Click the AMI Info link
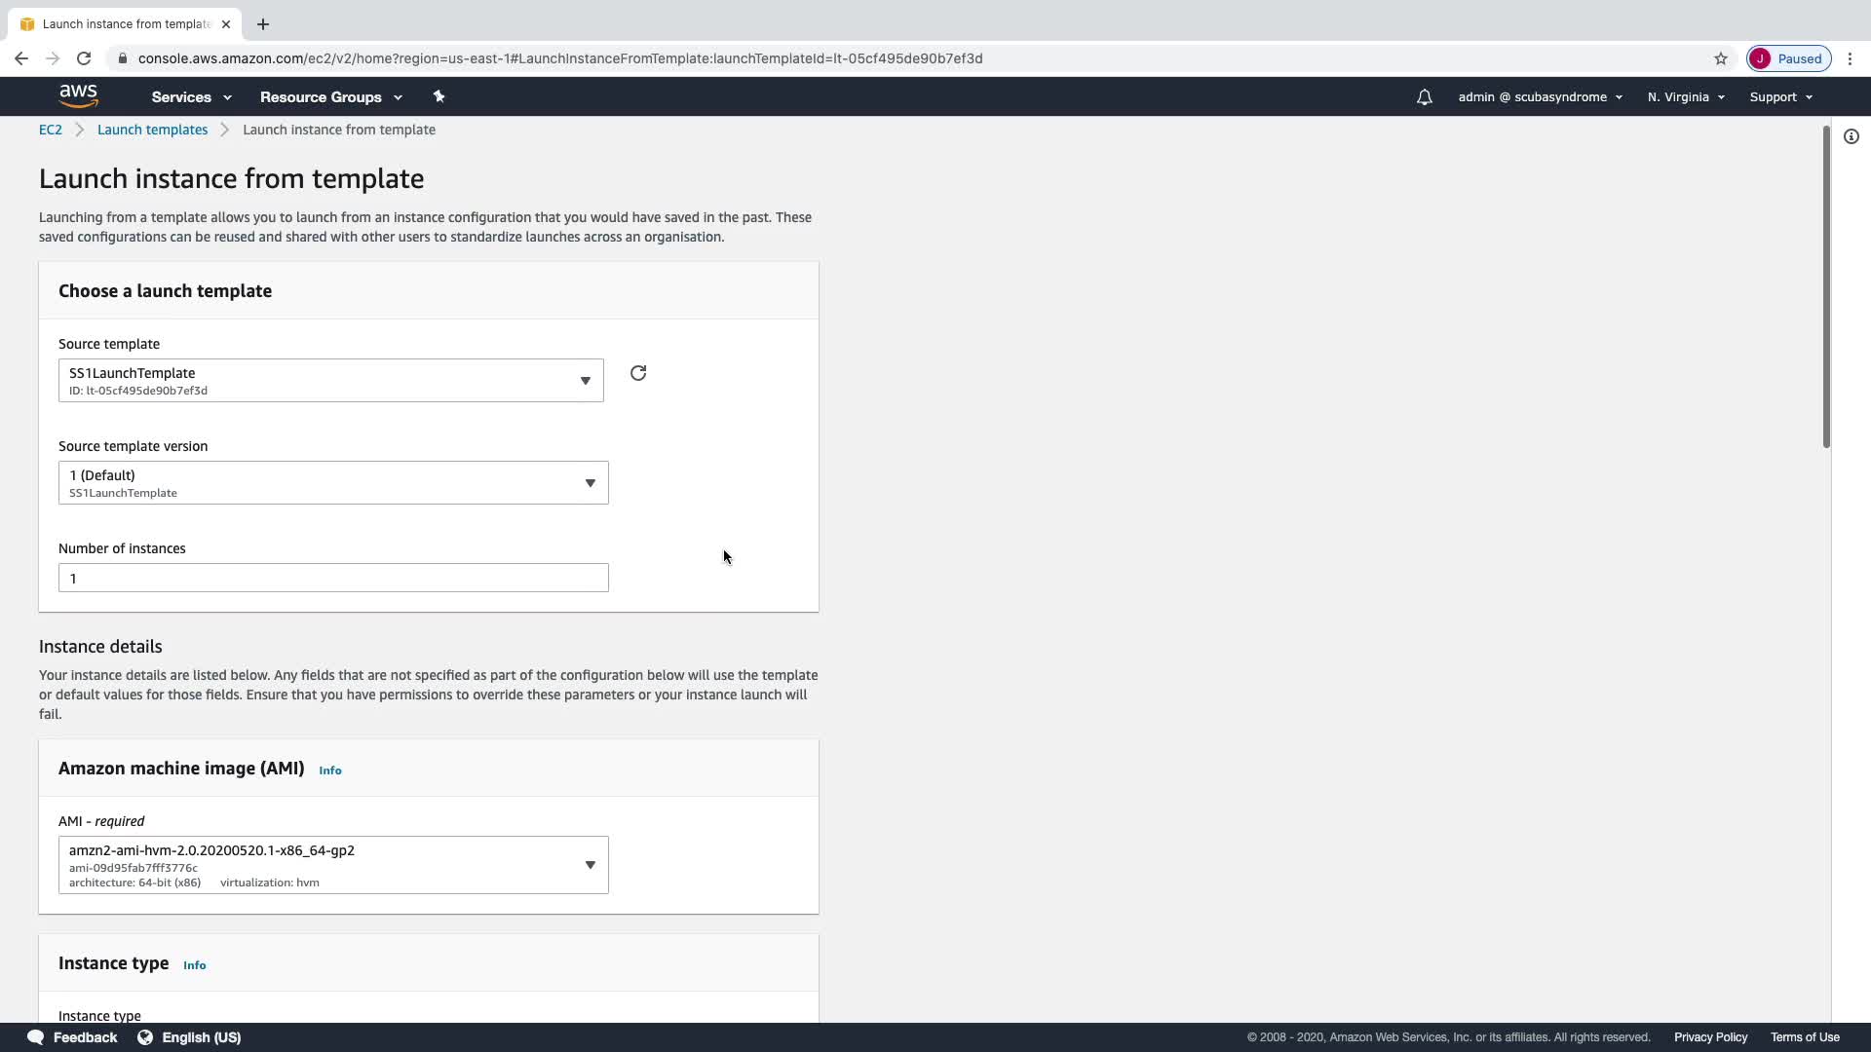The image size is (1871, 1052). click(x=330, y=770)
